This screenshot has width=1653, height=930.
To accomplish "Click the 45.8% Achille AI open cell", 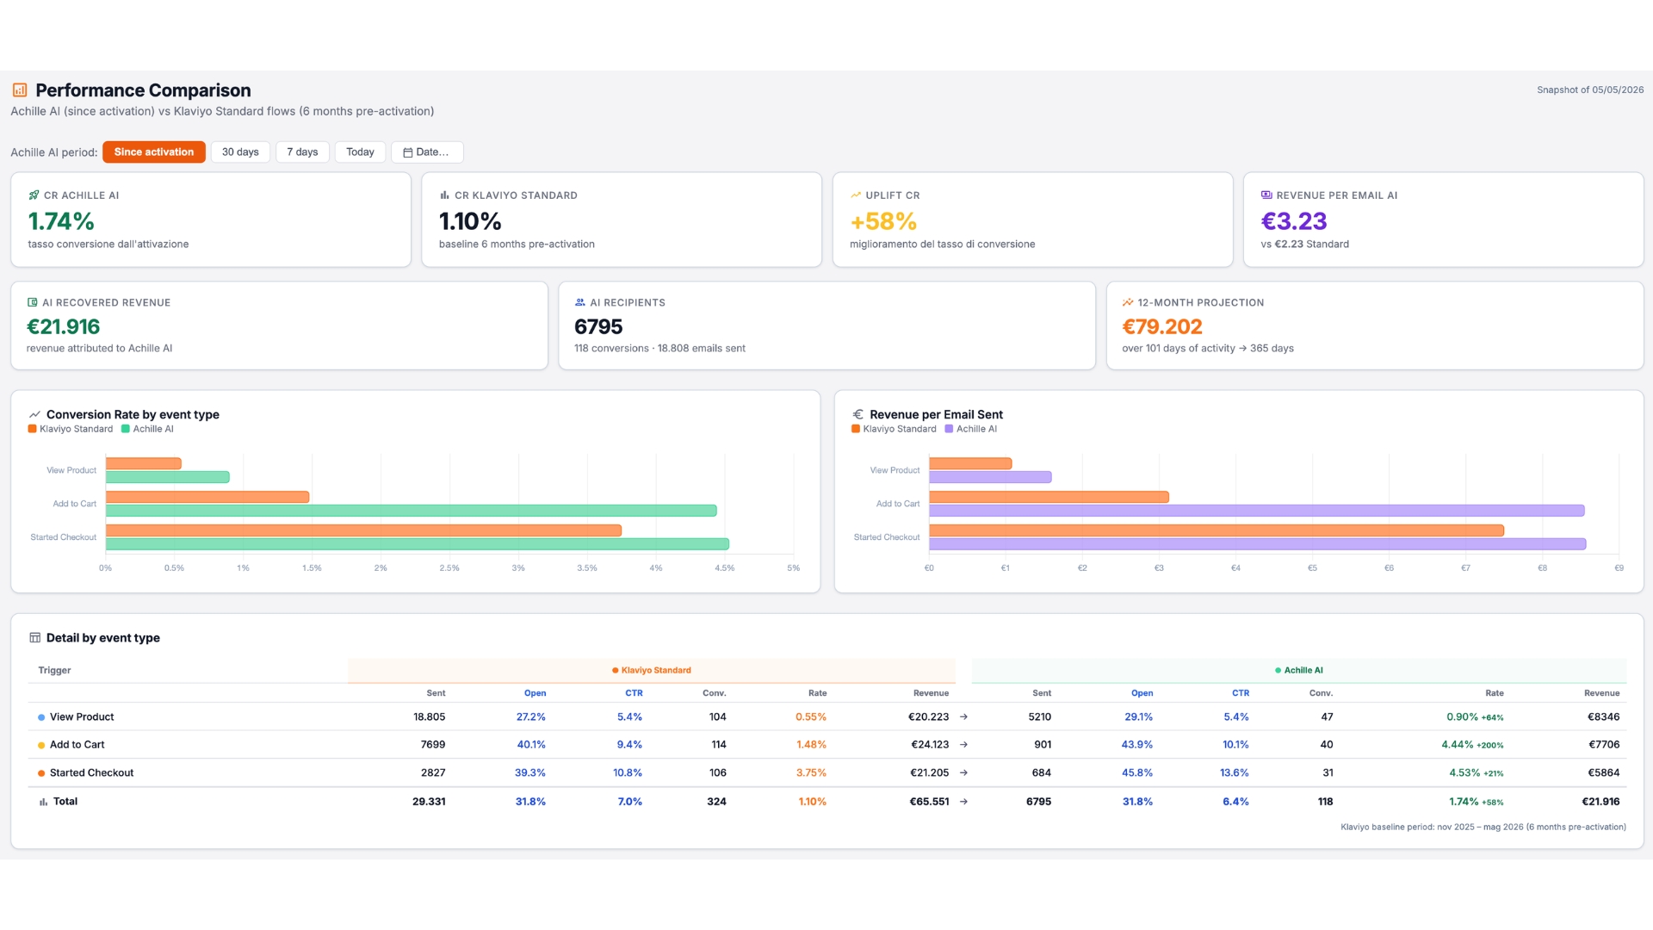I will [x=1137, y=773].
